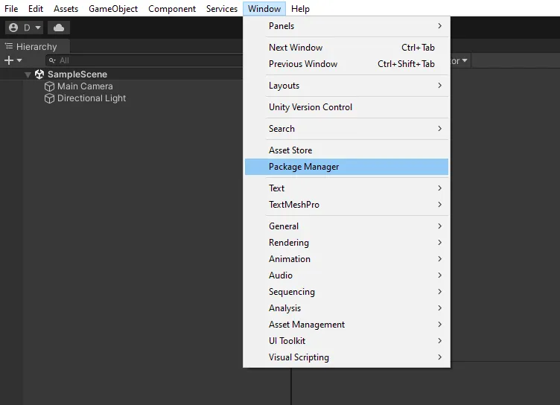Click the Rendering submenu chevron
560x405 pixels.
click(439, 243)
